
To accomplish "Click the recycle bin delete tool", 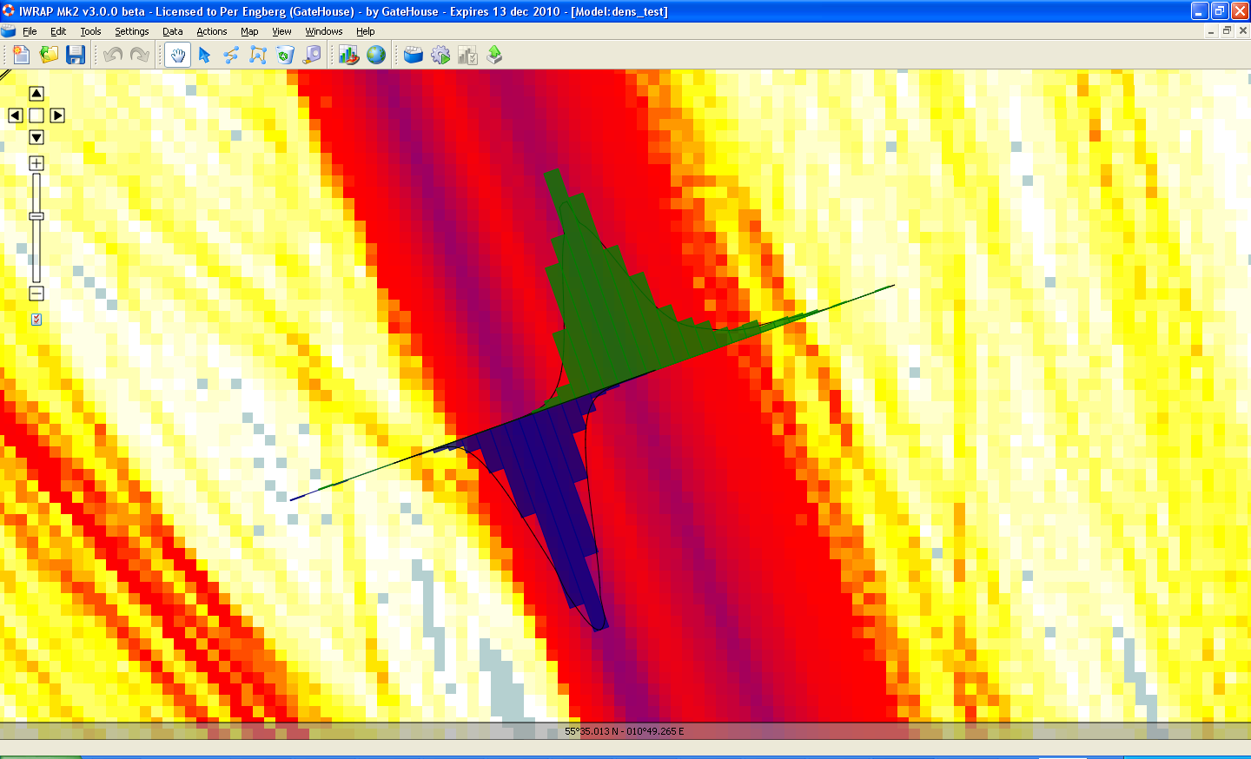I will tap(285, 55).
